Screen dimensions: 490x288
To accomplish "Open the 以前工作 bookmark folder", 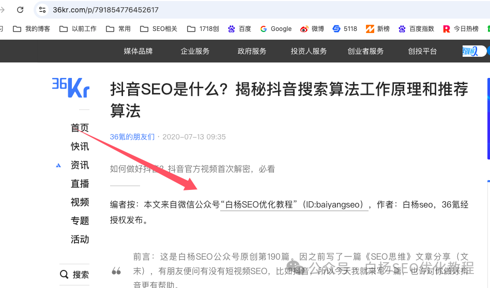I will click(78, 29).
